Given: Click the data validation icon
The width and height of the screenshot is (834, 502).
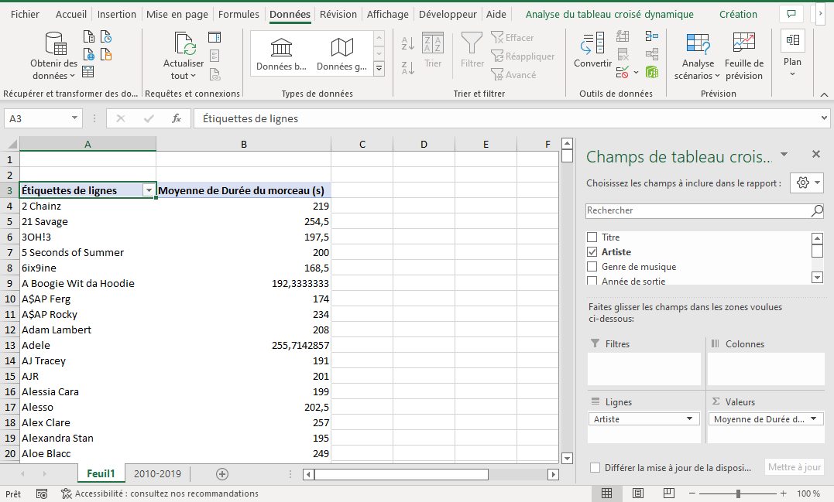Looking at the screenshot, I should click(x=623, y=72).
